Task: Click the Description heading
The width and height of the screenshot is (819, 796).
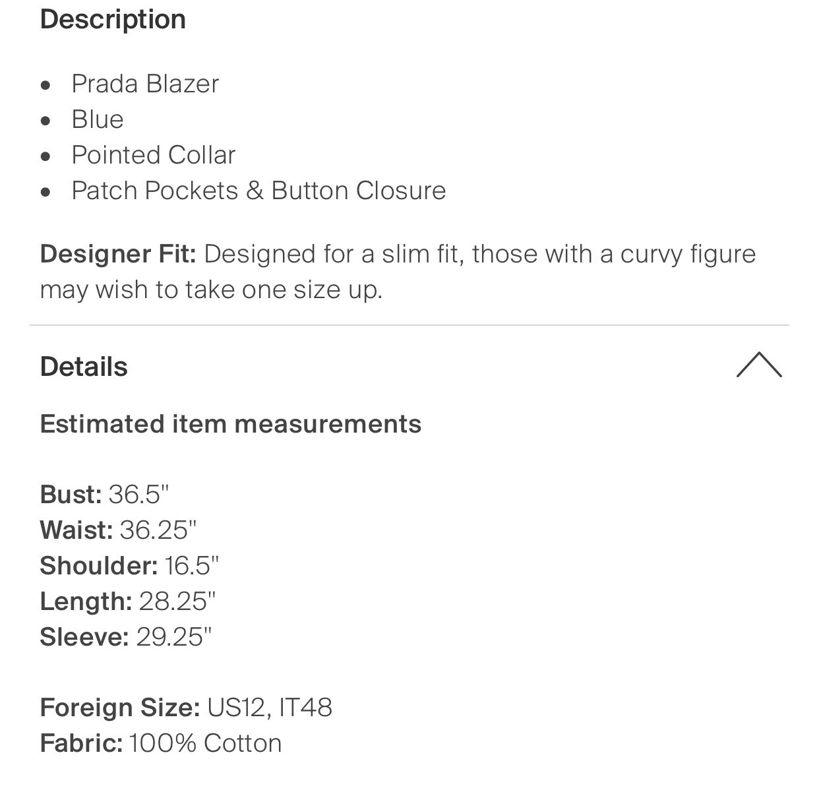Action: [x=113, y=19]
